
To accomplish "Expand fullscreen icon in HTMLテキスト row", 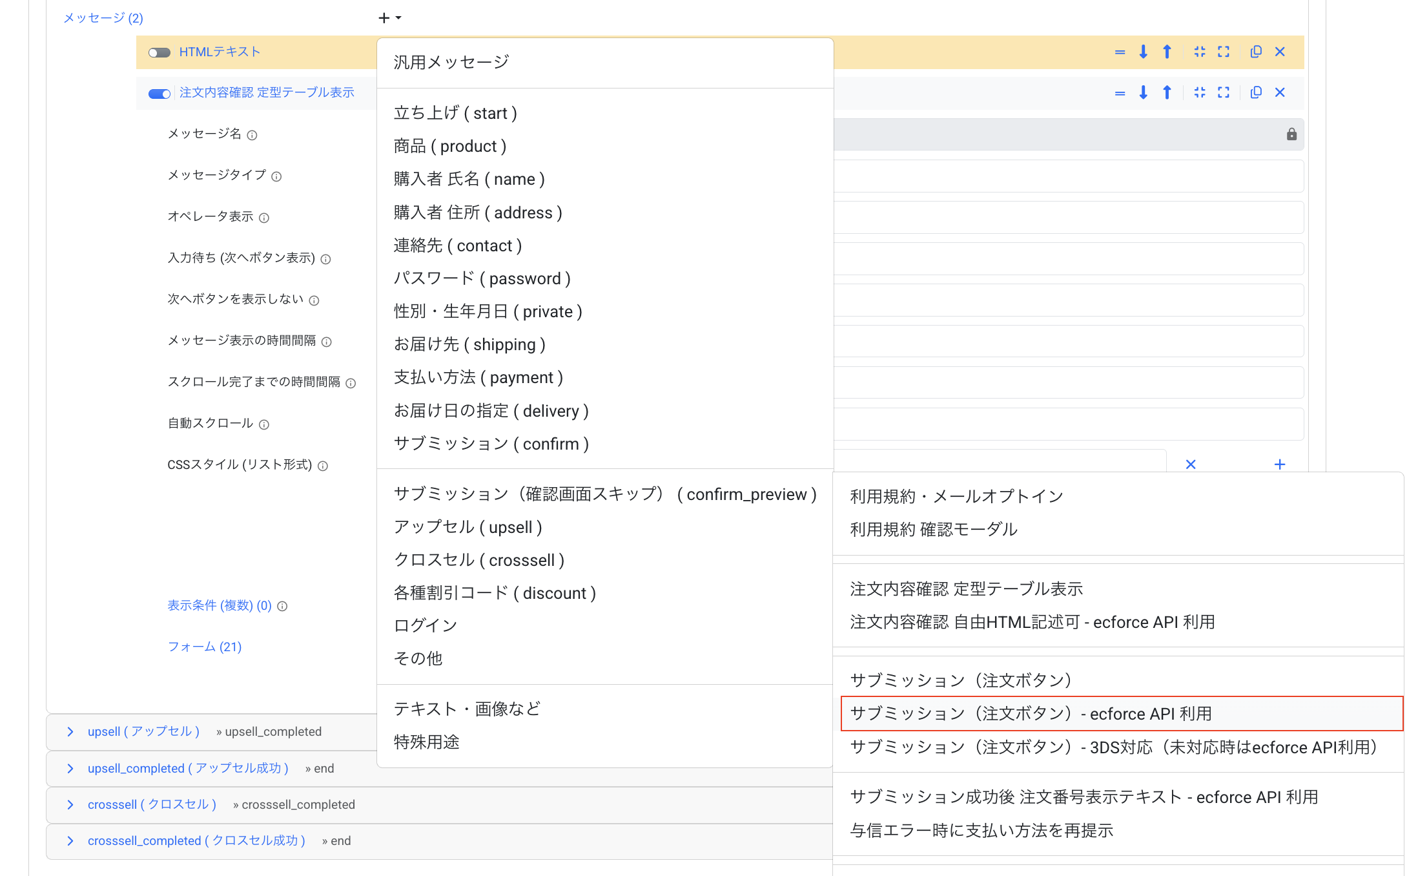I will click(1224, 52).
